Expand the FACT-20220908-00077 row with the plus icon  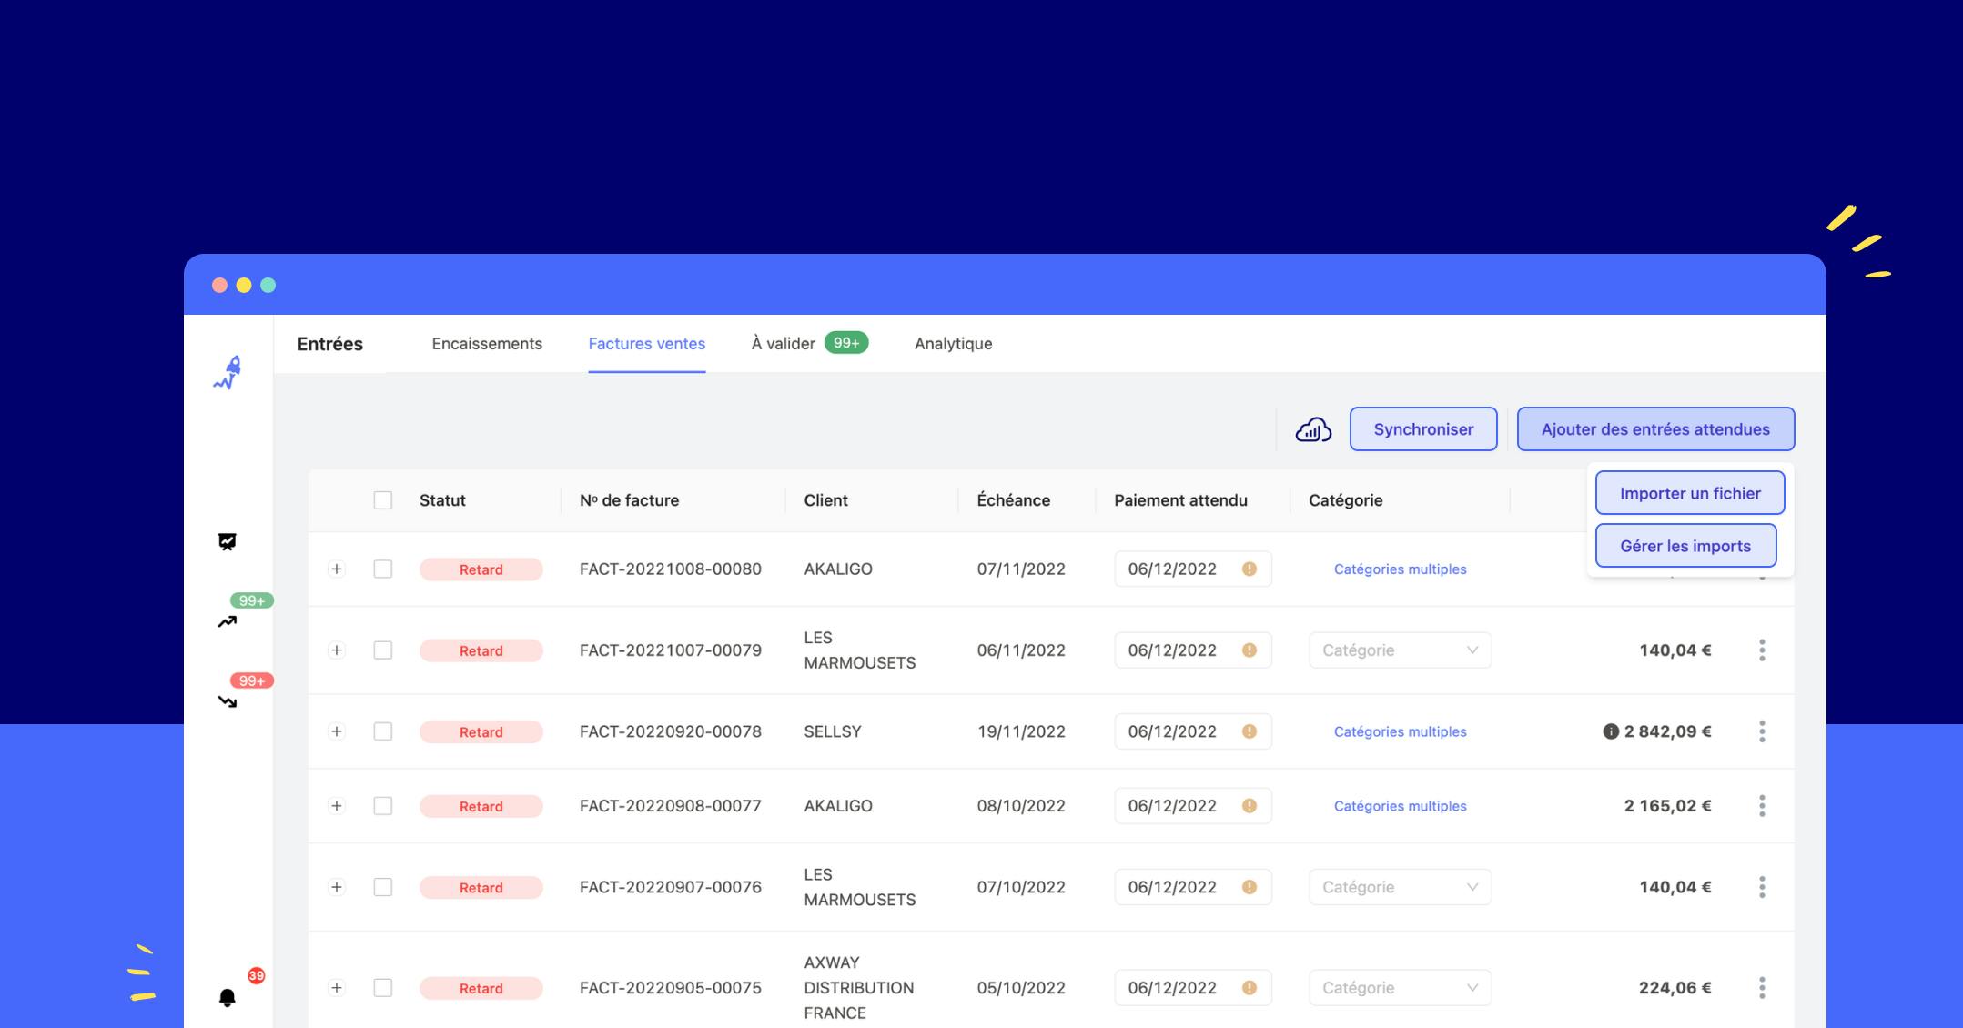(x=337, y=806)
